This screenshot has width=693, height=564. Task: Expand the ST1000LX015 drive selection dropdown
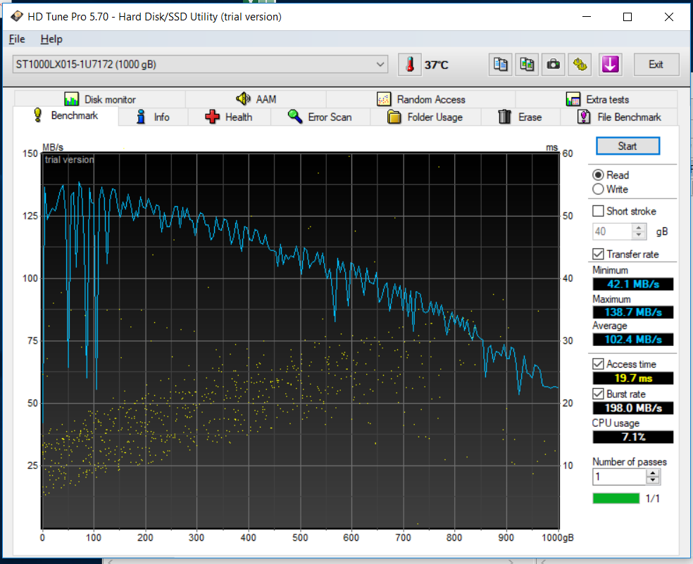tap(380, 65)
